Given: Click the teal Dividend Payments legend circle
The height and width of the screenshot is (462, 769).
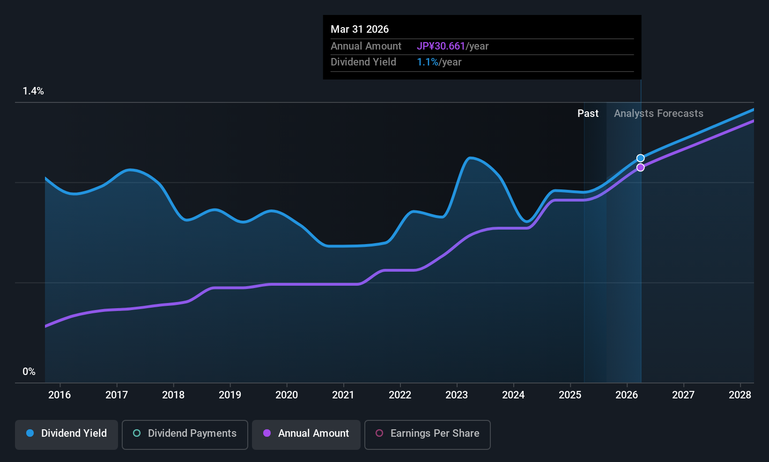Looking at the screenshot, I should point(137,433).
